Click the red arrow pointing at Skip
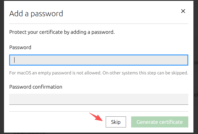 96,117
